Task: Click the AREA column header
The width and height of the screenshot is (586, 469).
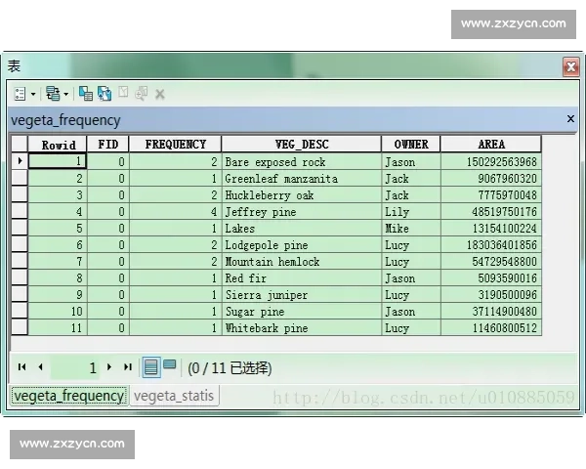Action: point(490,145)
